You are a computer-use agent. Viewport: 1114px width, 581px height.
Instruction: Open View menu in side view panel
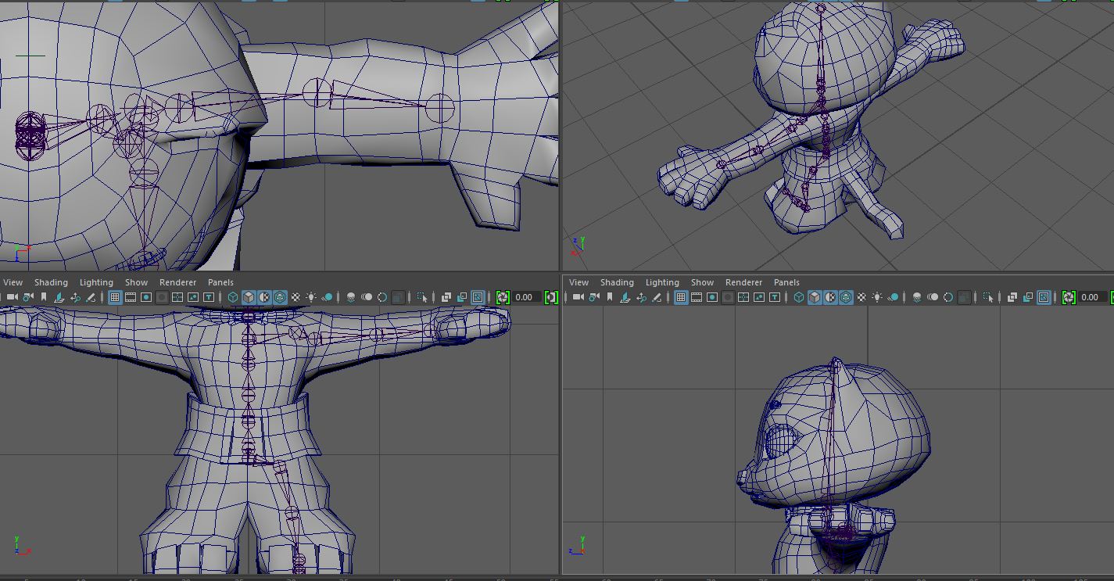pyautogui.click(x=579, y=282)
